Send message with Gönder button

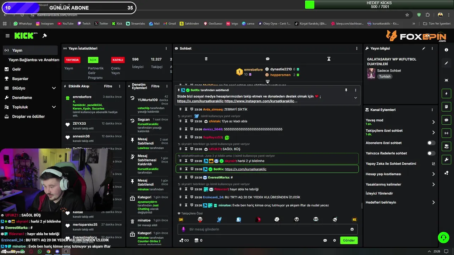[349, 240]
